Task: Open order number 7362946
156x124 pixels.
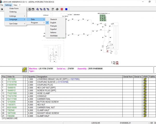Action: (x=11, y=110)
